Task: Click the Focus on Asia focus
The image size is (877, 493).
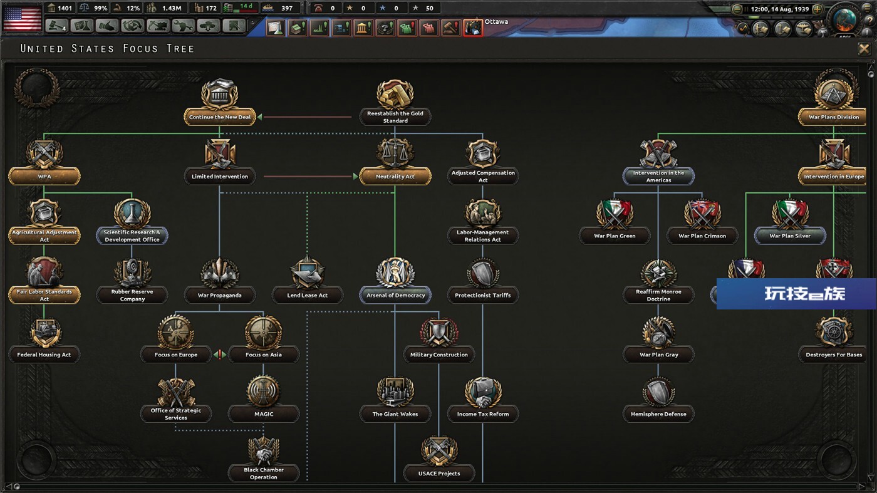Action: pyautogui.click(x=263, y=339)
